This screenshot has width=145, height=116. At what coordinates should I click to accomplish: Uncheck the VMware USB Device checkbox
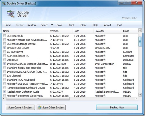pos(4,48)
